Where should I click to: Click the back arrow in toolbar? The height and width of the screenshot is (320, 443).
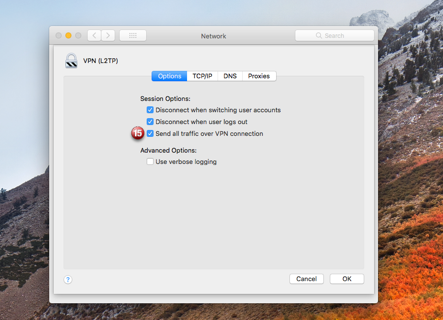95,35
